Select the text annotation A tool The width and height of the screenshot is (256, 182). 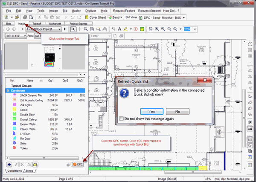(x=119, y=29)
